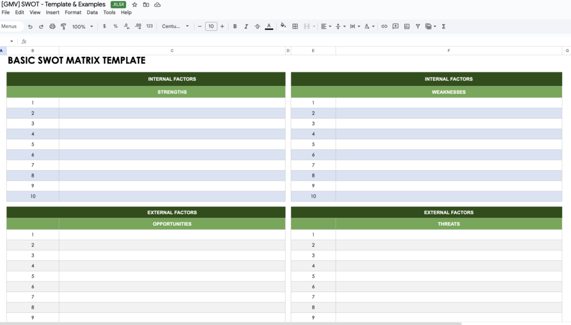Image resolution: width=571 pixels, height=325 pixels.
Task: Create a filter
Action: pos(417,26)
